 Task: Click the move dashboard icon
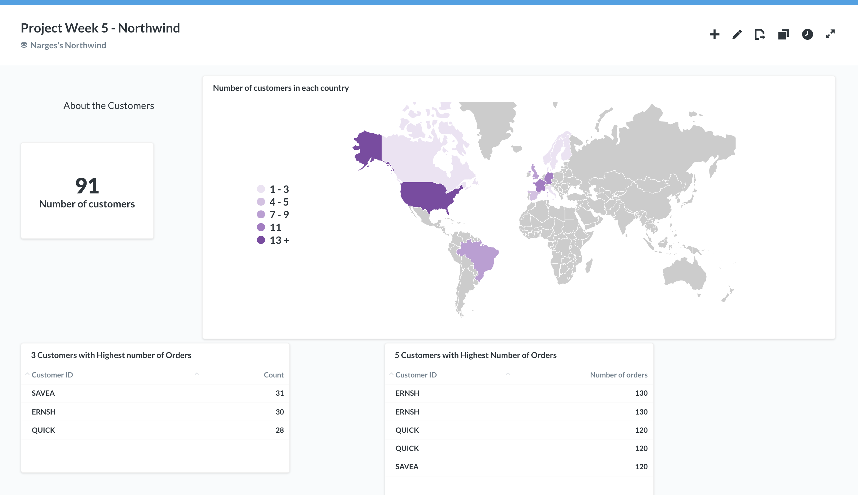pyautogui.click(x=760, y=34)
